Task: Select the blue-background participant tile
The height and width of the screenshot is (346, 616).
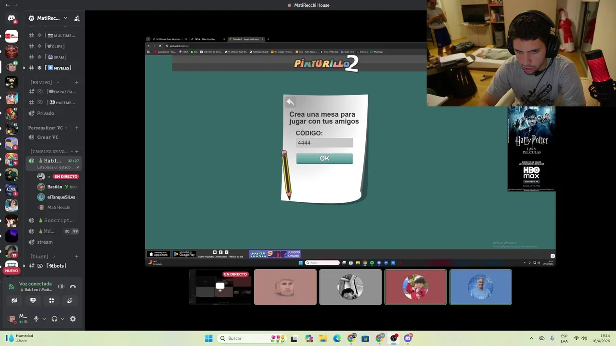Action: click(x=480, y=287)
